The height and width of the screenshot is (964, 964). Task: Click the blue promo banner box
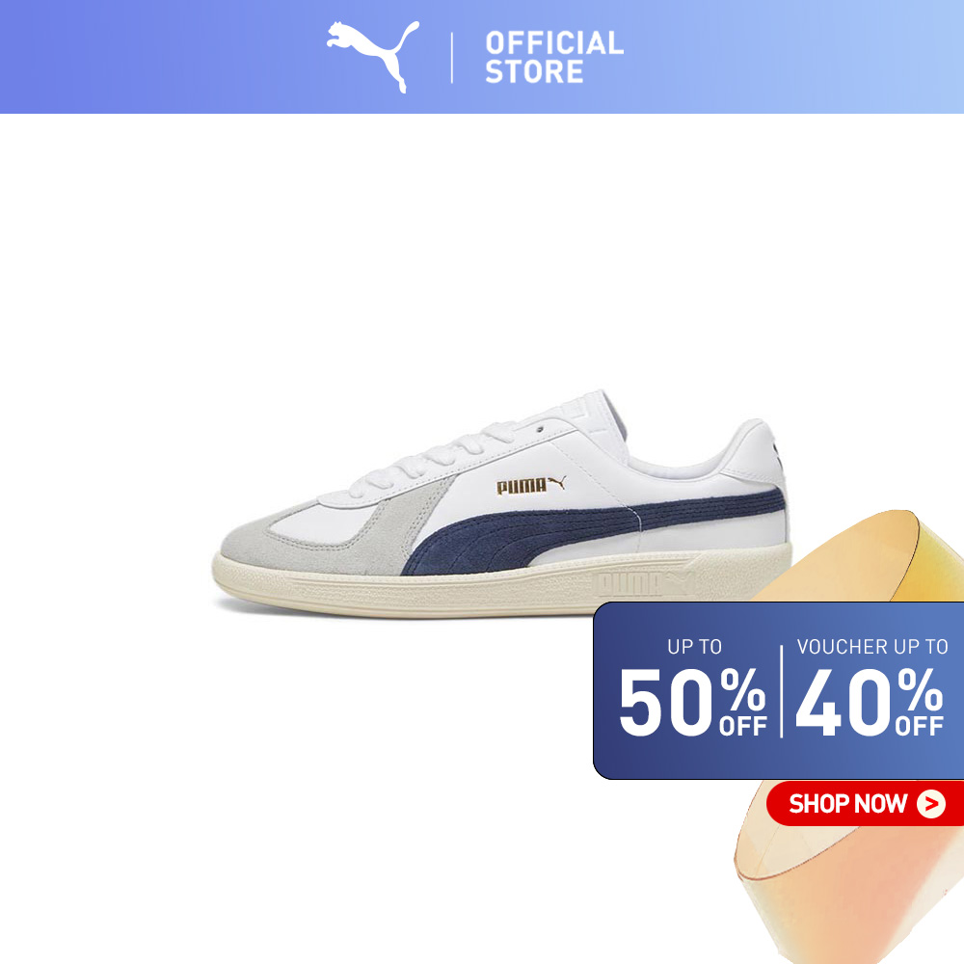pyautogui.click(x=778, y=690)
